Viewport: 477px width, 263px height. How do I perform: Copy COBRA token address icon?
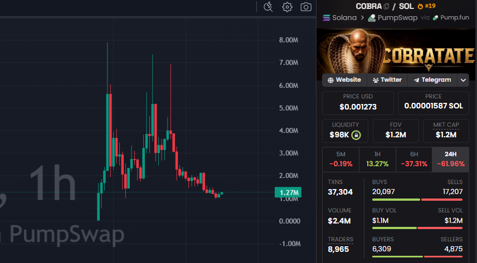coord(386,6)
